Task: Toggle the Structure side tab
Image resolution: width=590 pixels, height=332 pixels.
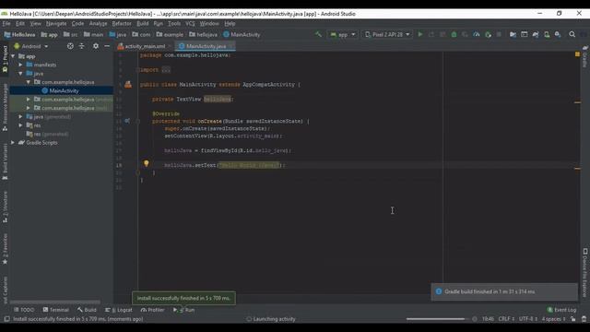Action: pyautogui.click(x=5, y=207)
